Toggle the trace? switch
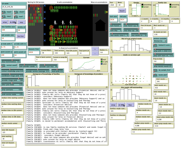This screenshot has width=181, height=150. 7,12
